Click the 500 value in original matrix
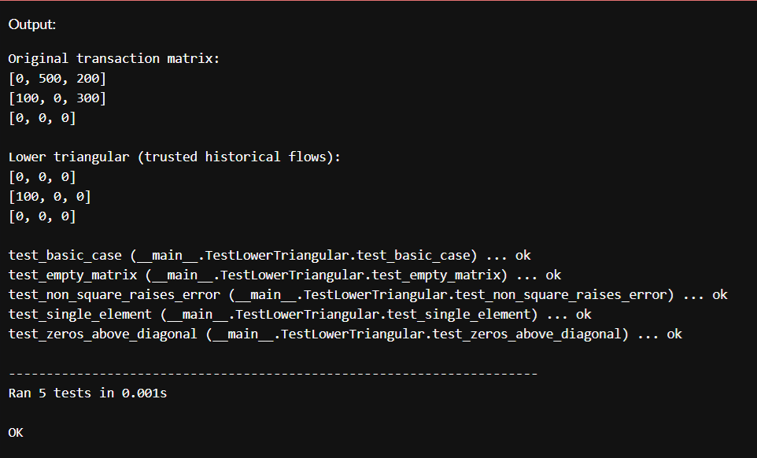Screen dimensions: 757x458 50,79
